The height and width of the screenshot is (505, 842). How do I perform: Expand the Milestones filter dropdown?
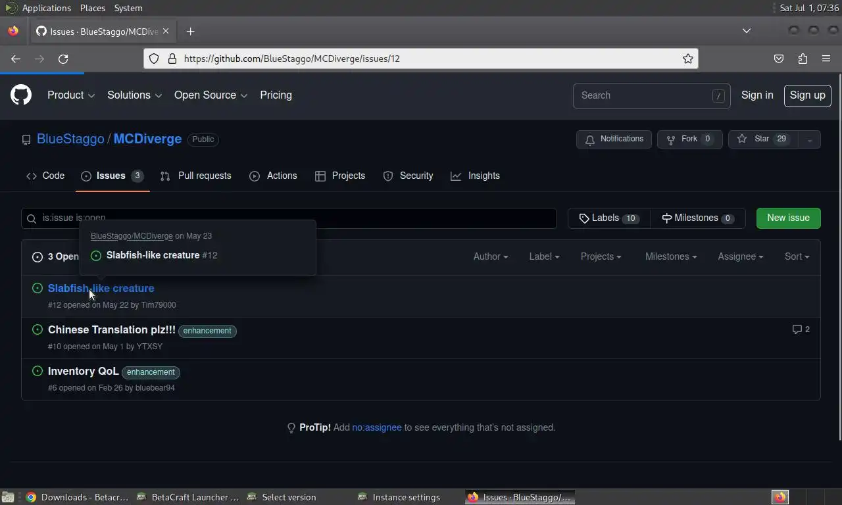(671, 256)
